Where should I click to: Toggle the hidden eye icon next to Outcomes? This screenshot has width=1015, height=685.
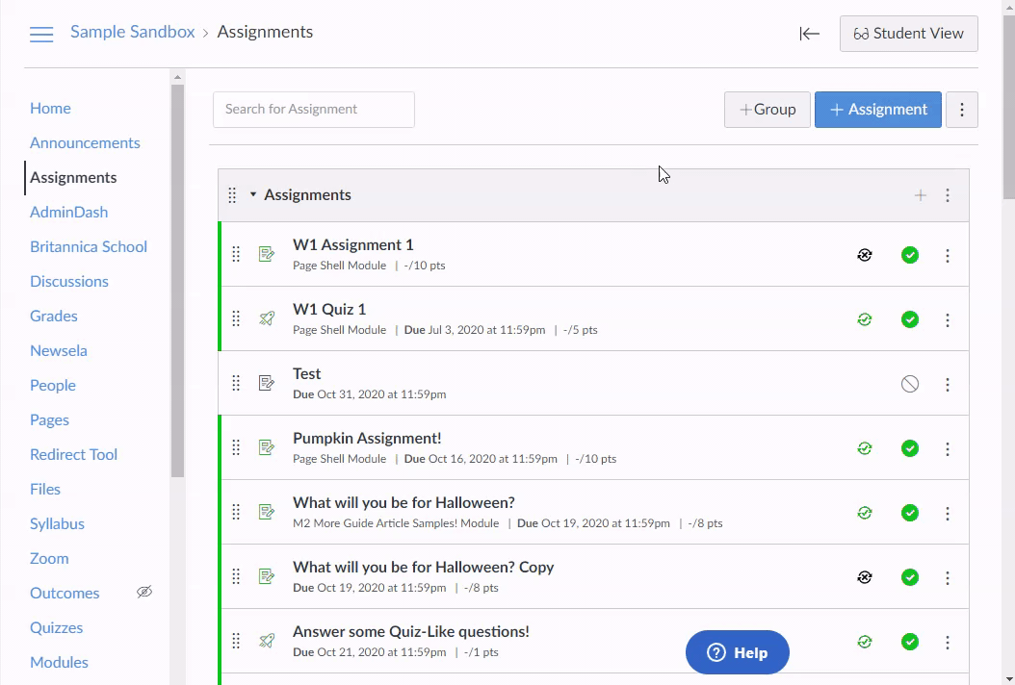click(x=144, y=592)
